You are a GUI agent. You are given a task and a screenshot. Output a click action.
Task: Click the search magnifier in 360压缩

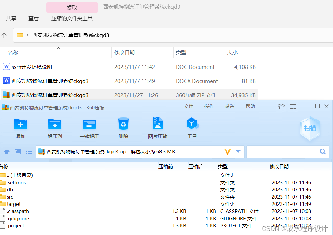[322, 151]
